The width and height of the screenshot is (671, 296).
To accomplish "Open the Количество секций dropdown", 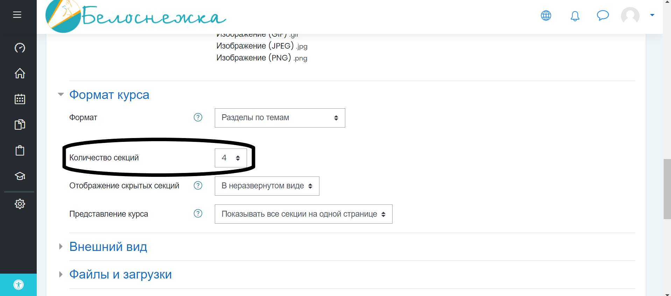I will (231, 158).
